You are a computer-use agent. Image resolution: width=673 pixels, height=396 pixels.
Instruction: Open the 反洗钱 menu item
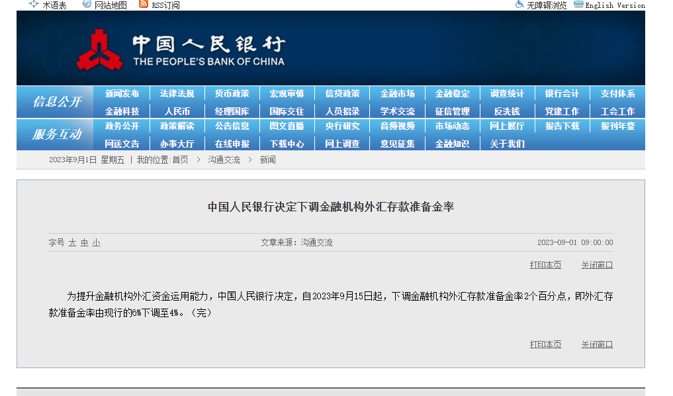(508, 112)
